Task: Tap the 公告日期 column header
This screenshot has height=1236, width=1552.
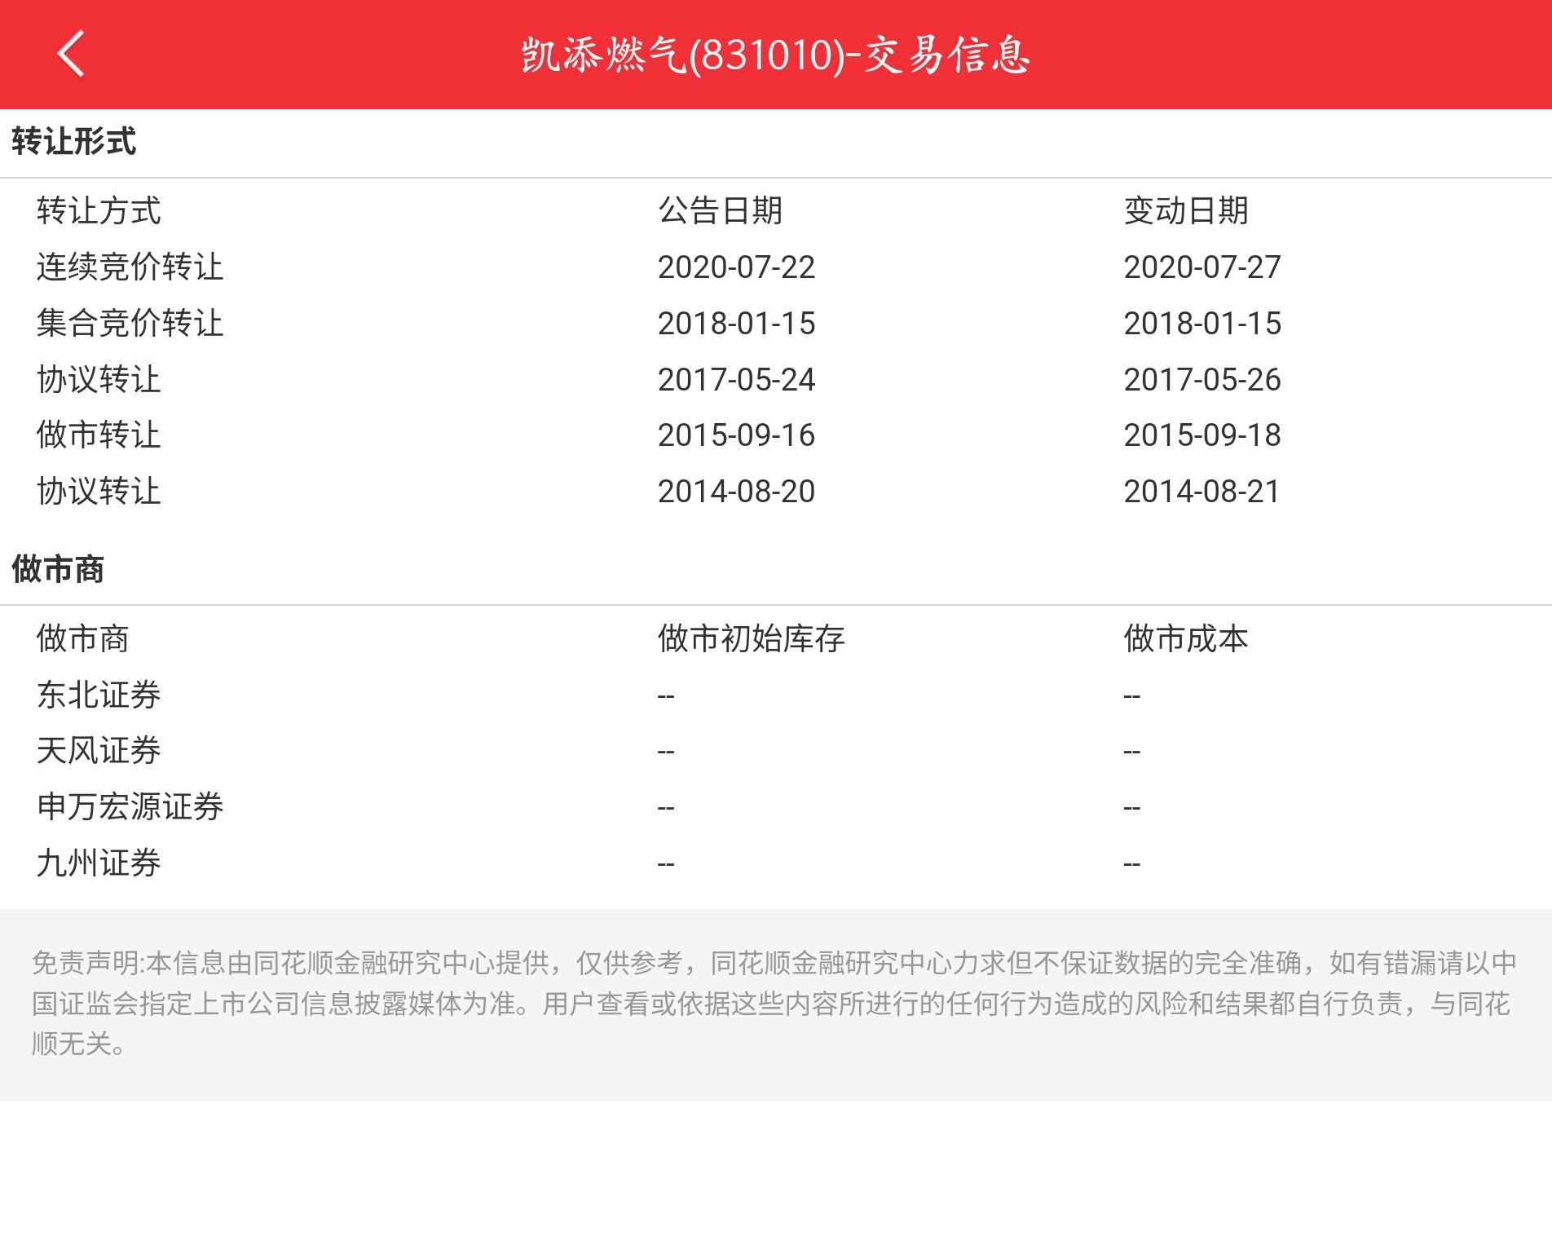Action: 721,210
